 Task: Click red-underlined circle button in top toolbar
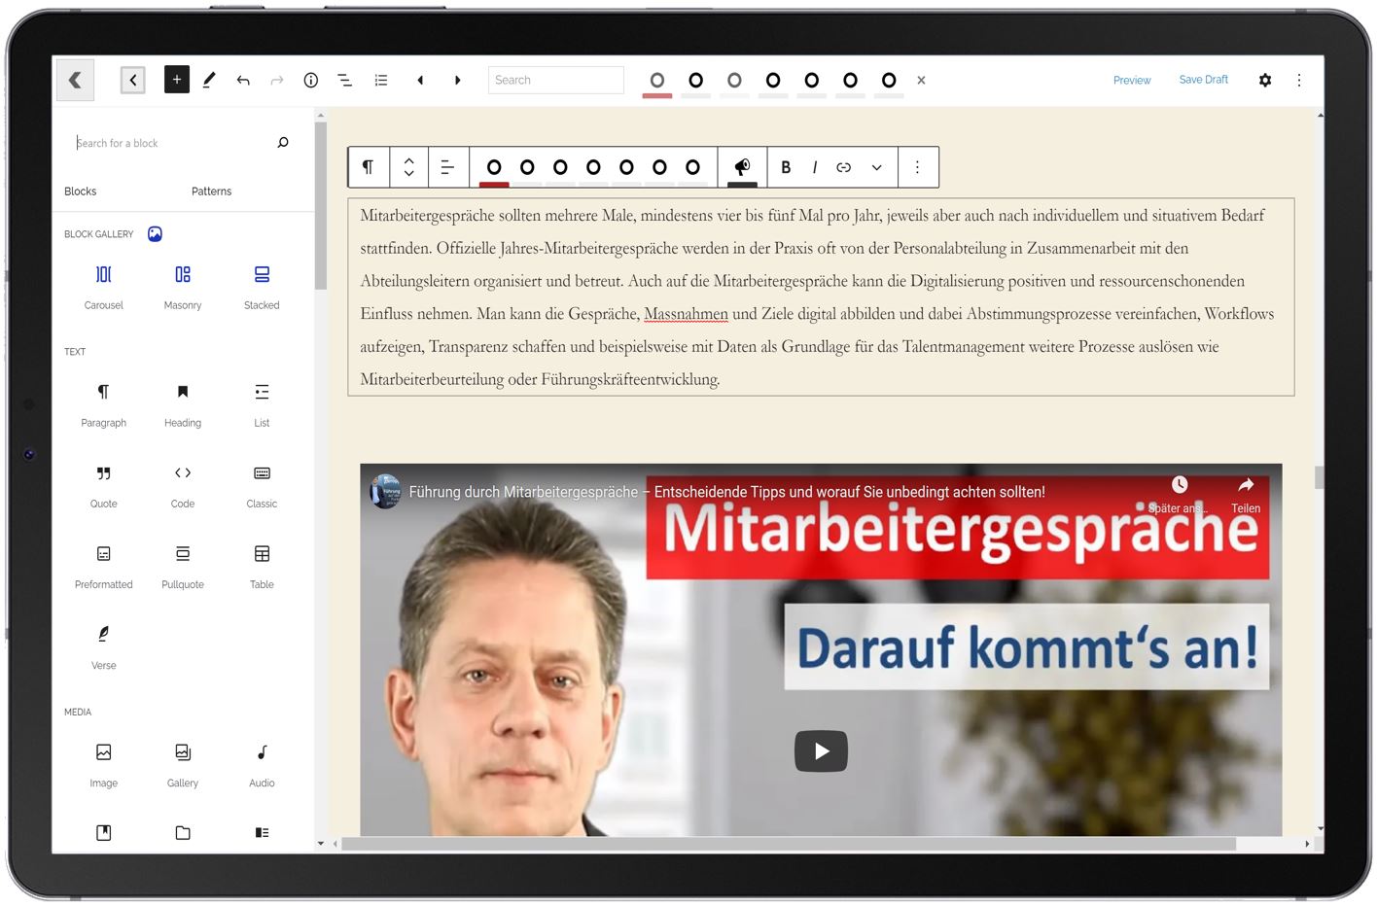point(657,82)
